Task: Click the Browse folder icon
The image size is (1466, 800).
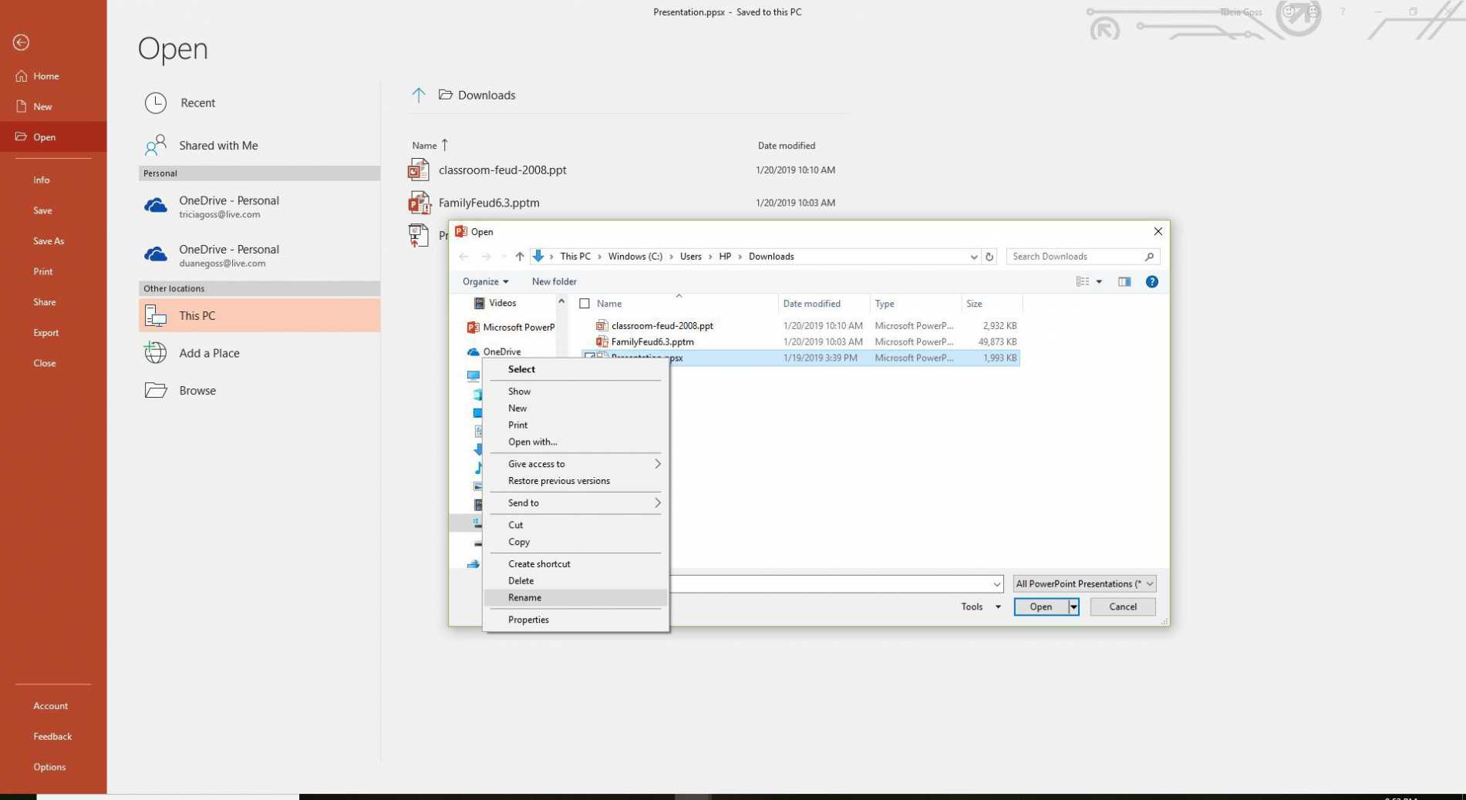Action: (x=156, y=390)
